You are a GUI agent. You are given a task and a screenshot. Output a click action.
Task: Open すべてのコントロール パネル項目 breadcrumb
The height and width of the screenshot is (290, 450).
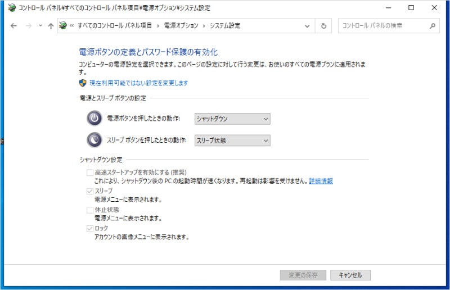[x=115, y=25]
